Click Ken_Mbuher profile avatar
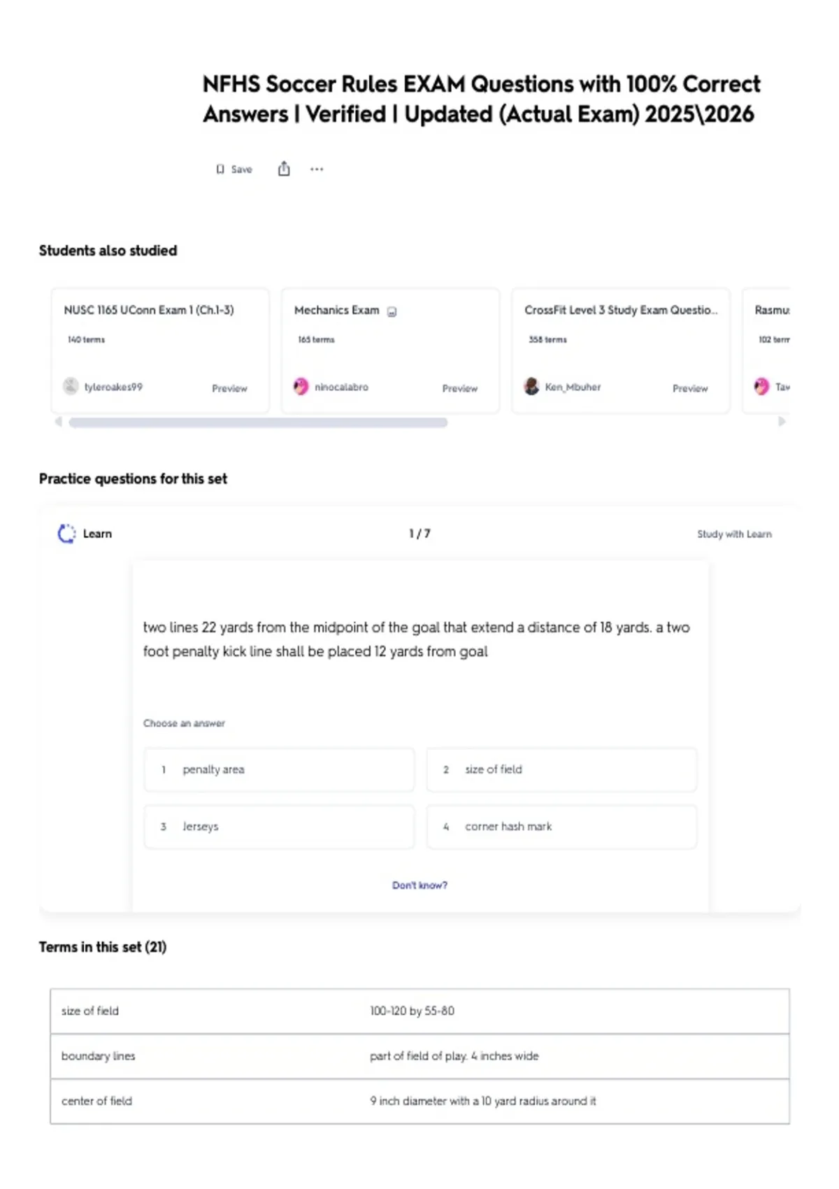Viewport: 839px width, 1189px height. point(531,386)
